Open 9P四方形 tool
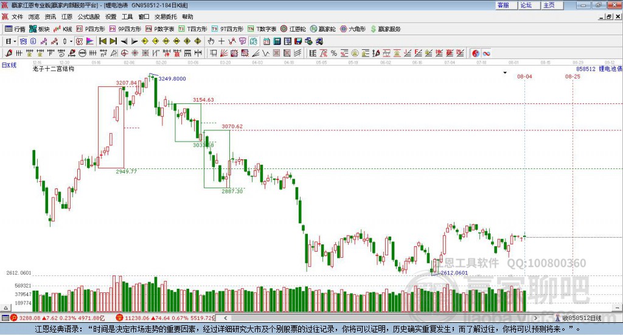 point(125,29)
